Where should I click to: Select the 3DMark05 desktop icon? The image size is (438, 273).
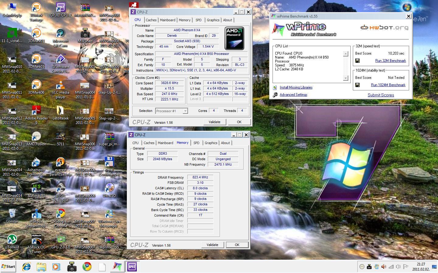[36, 61]
